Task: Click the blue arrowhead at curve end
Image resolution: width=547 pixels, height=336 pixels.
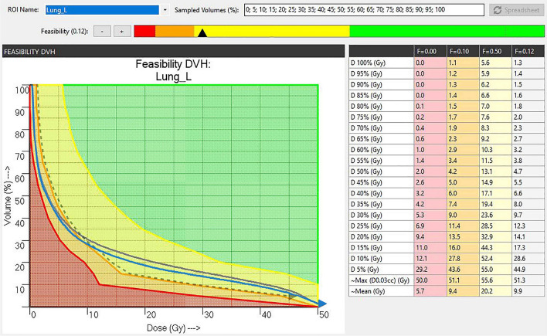Action: 320,304
